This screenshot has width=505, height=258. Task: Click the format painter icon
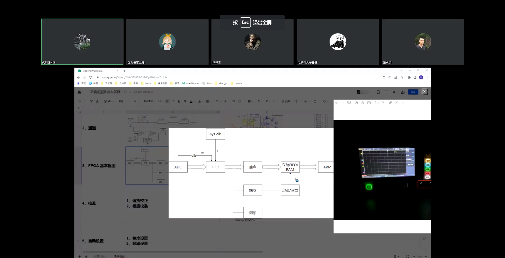tap(91, 101)
